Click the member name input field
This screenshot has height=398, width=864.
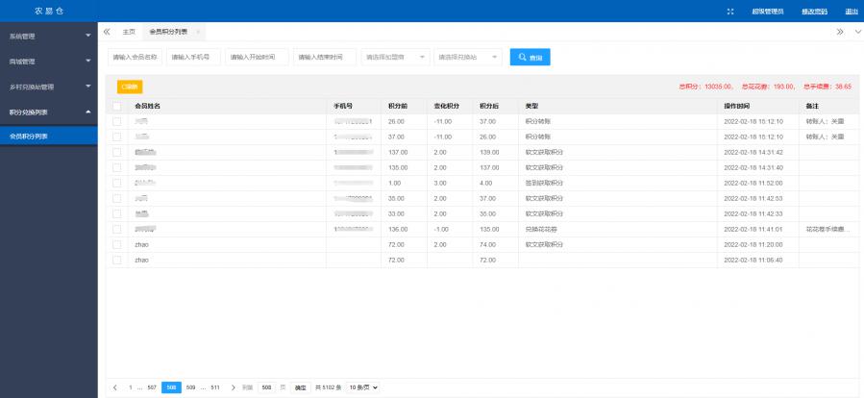tap(135, 58)
